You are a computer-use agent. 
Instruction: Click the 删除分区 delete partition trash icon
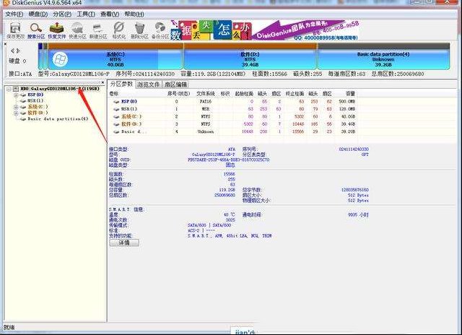click(x=139, y=30)
